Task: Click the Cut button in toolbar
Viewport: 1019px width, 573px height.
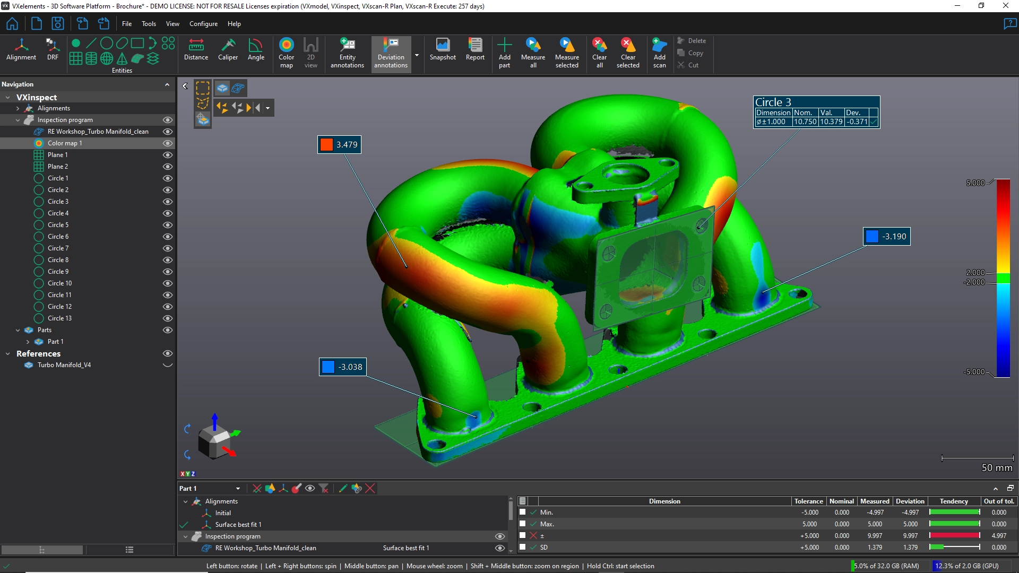Action: click(688, 65)
